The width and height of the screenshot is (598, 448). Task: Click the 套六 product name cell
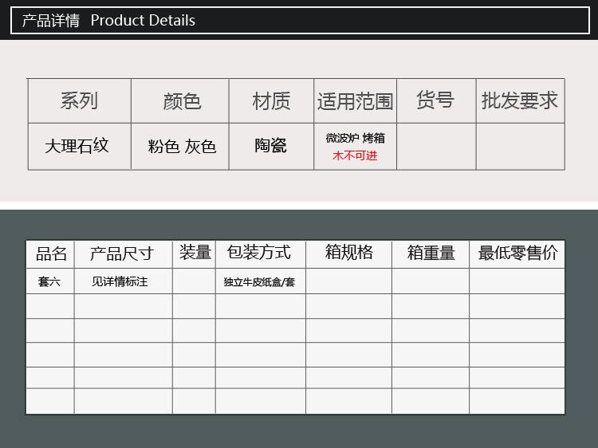pos(49,281)
